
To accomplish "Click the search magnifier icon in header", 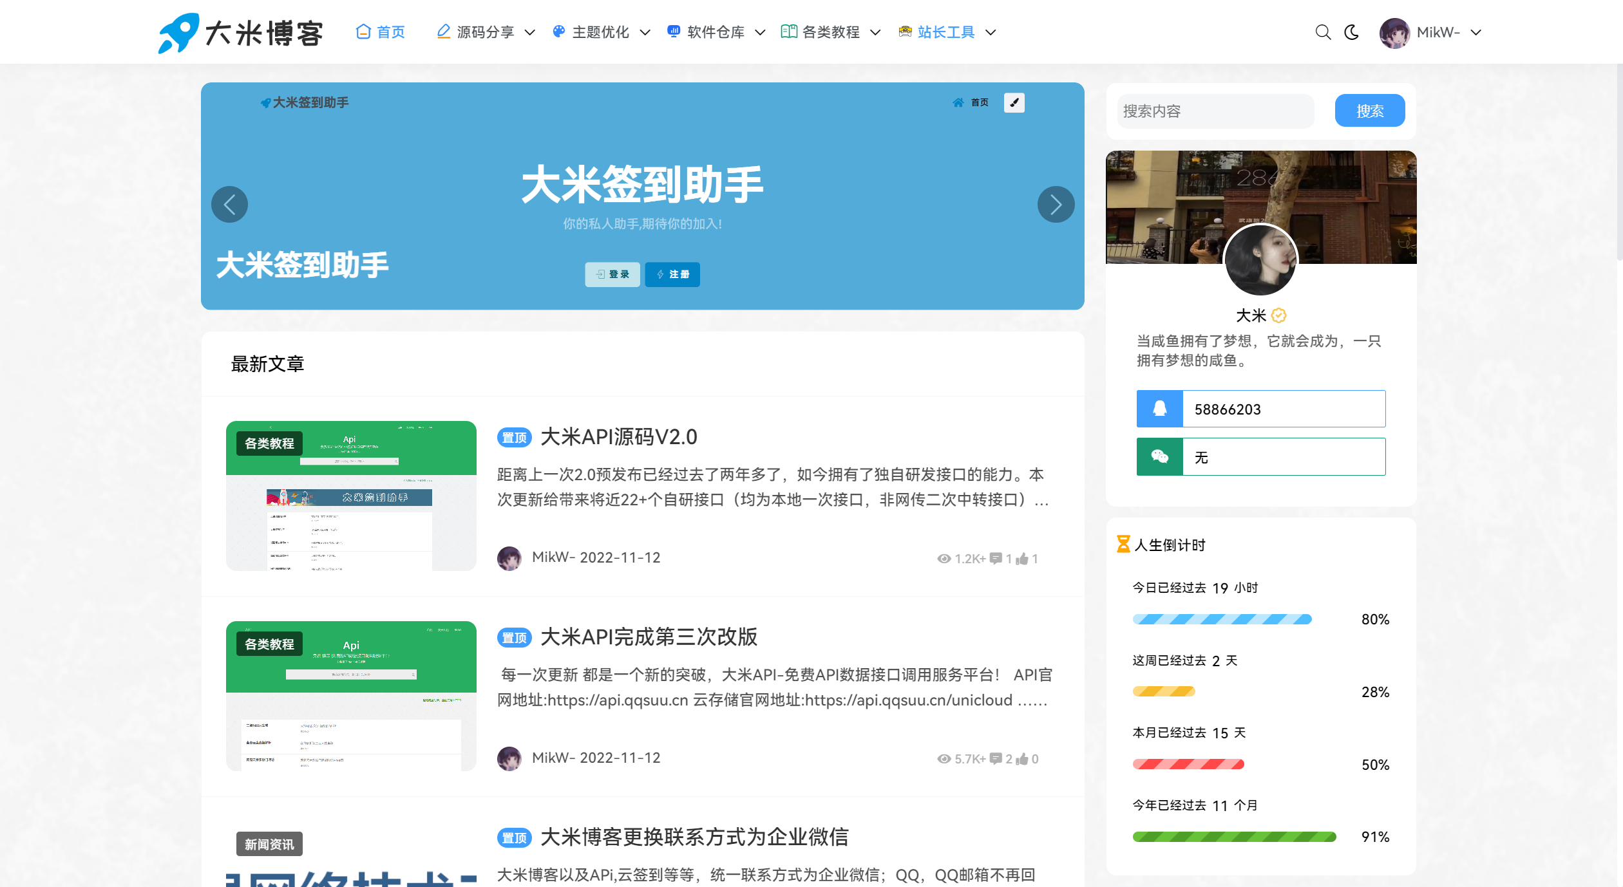I will [x=1323, y=32].
